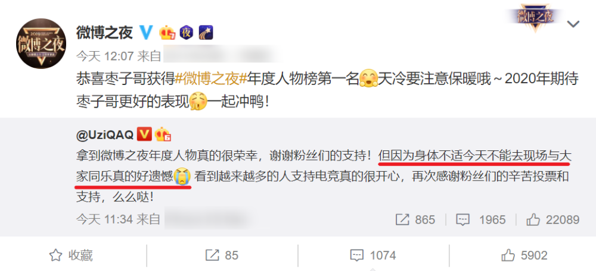Click the shooting star badge icon
This screenshot has width=596, height=271.
[x=206, y=33]
